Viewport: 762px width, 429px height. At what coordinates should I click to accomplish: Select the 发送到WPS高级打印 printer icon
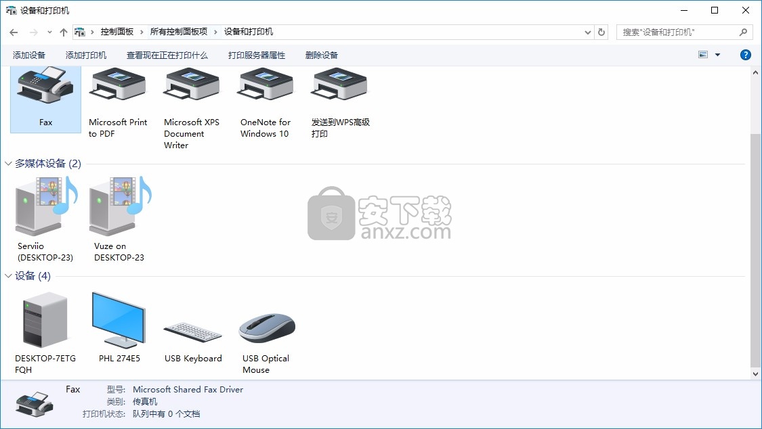pyautogui.click(x=339, y=85)
